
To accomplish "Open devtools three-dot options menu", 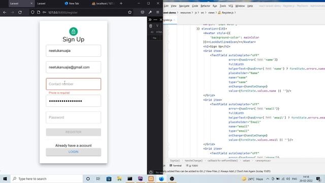I will click(155, 20).
